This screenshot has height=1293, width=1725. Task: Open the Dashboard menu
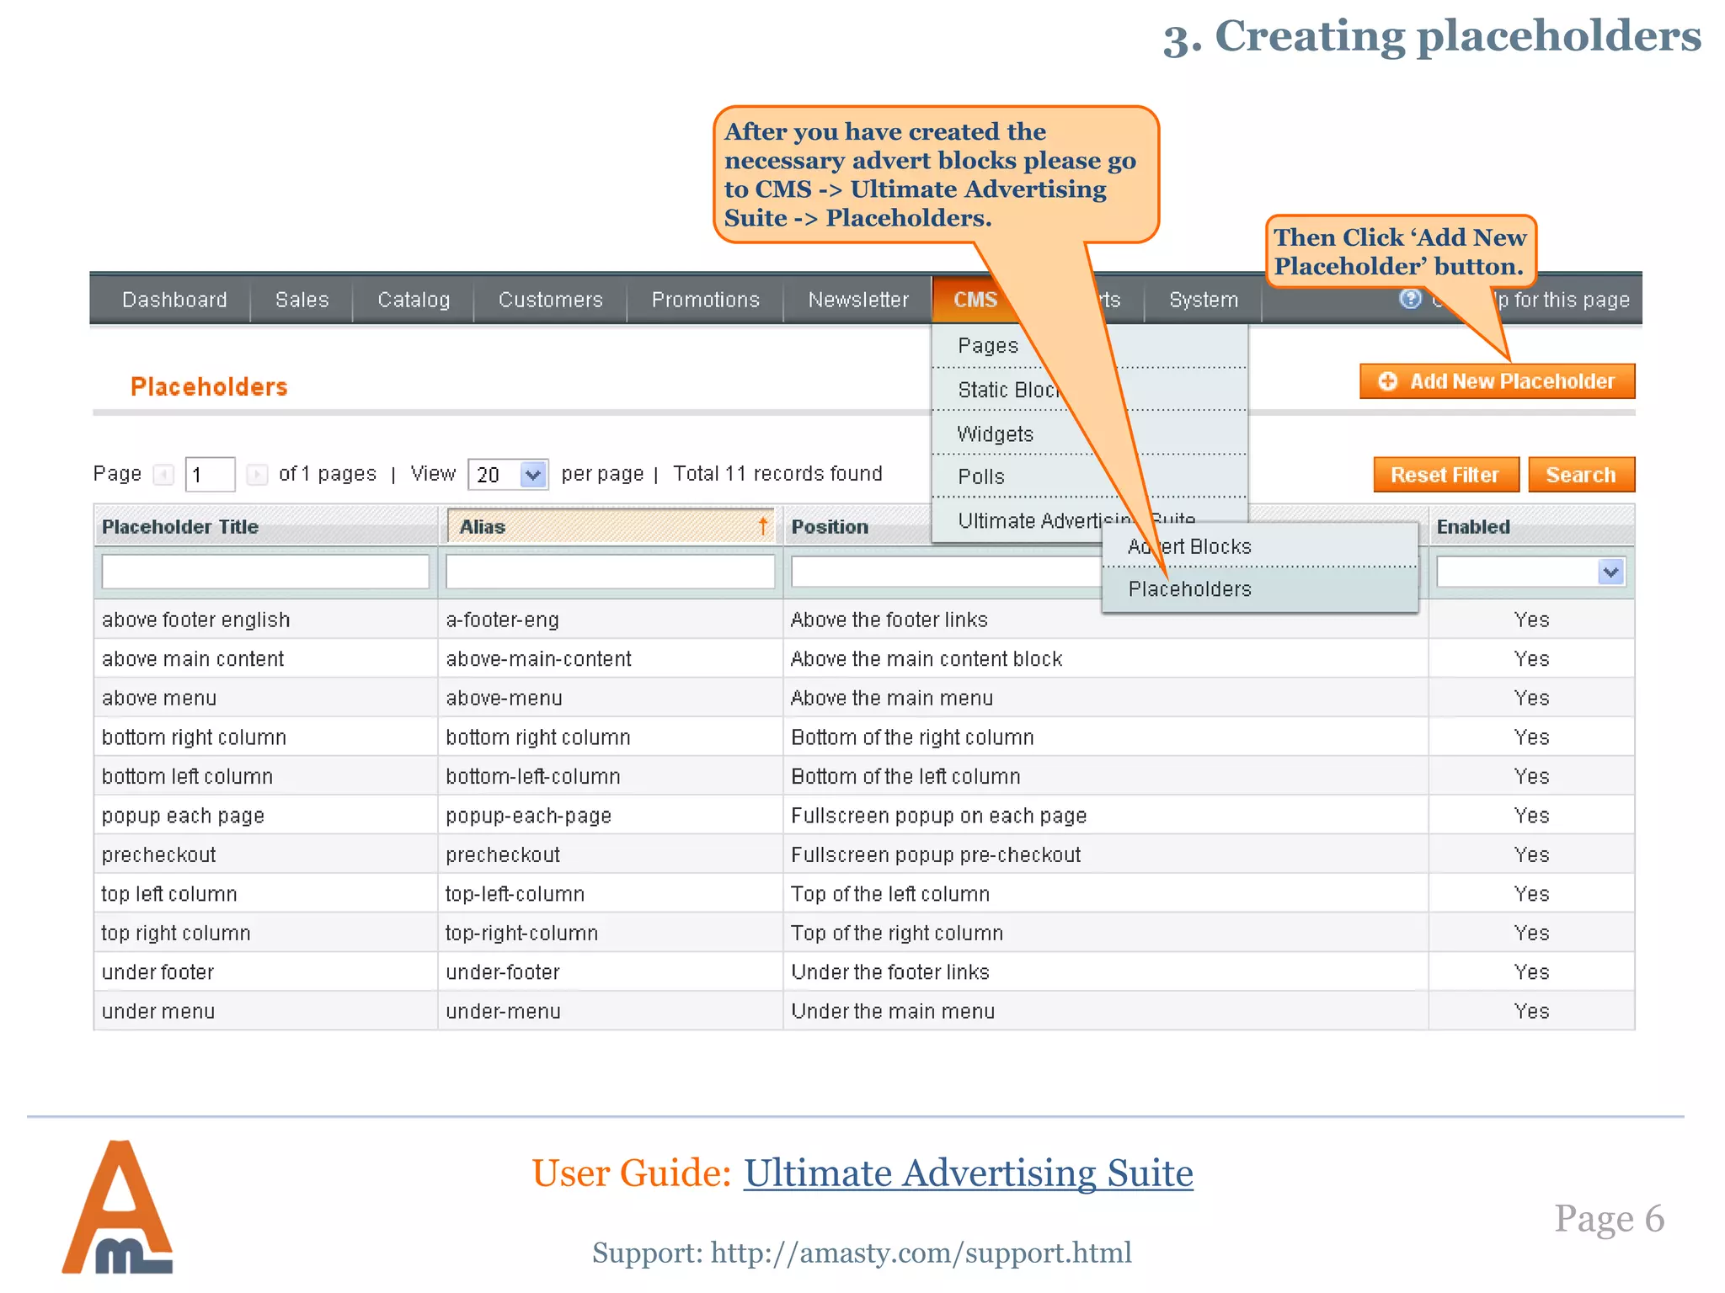(174, 300)
